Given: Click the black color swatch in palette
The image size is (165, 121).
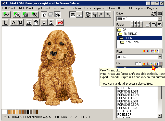Looking at the screenshot, I should point(28,112).
